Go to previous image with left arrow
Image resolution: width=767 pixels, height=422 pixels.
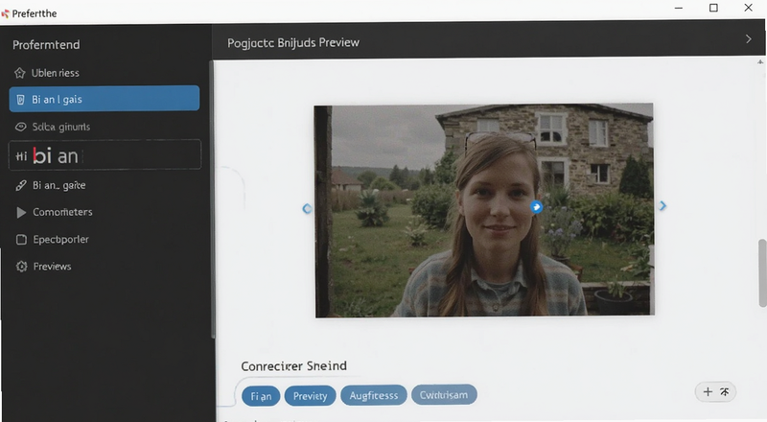pyautogui.click(x=307, y=208)
